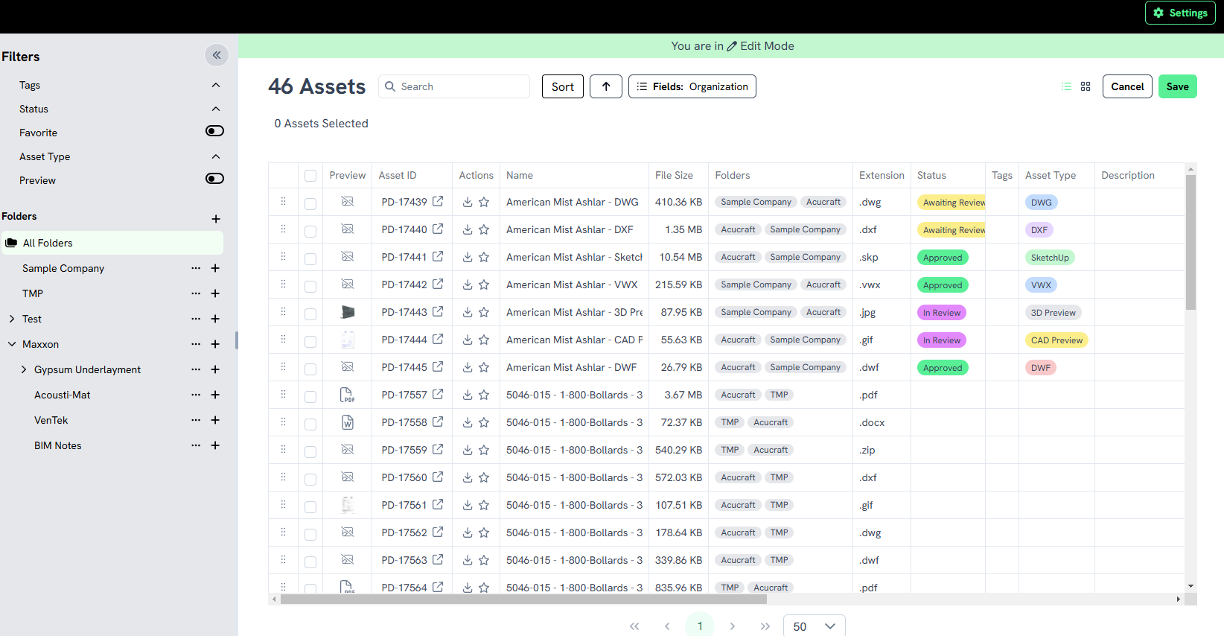The height and width of the screenshot is (636, 1224).
Task: Open more options for Sample Company folder
Action: click(196, 268)
